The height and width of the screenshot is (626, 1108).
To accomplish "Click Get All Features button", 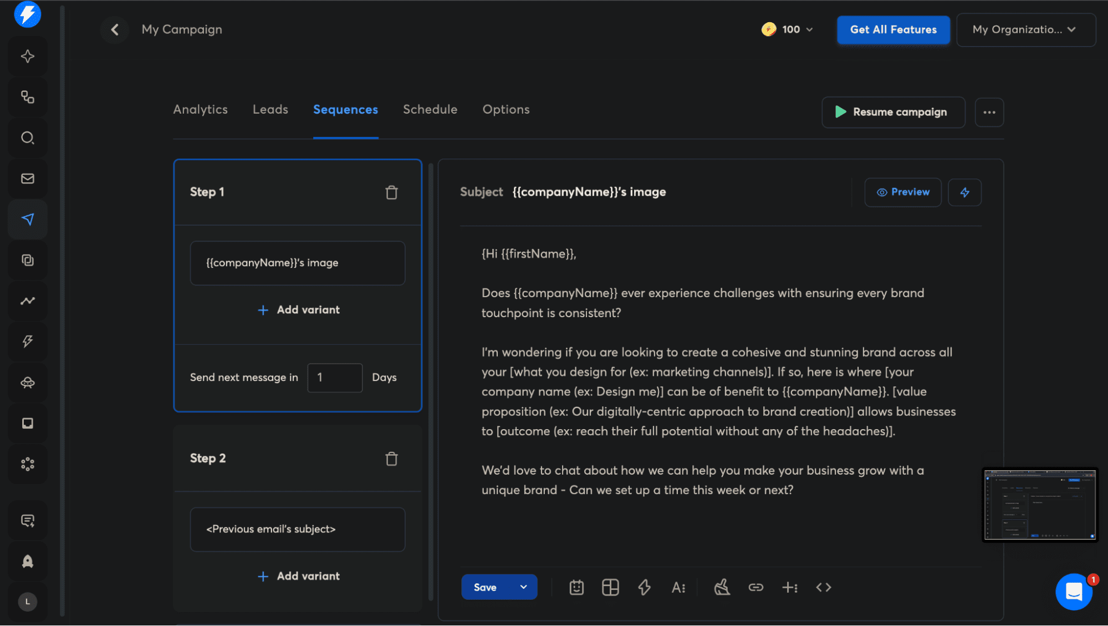I will pos(893,30).
